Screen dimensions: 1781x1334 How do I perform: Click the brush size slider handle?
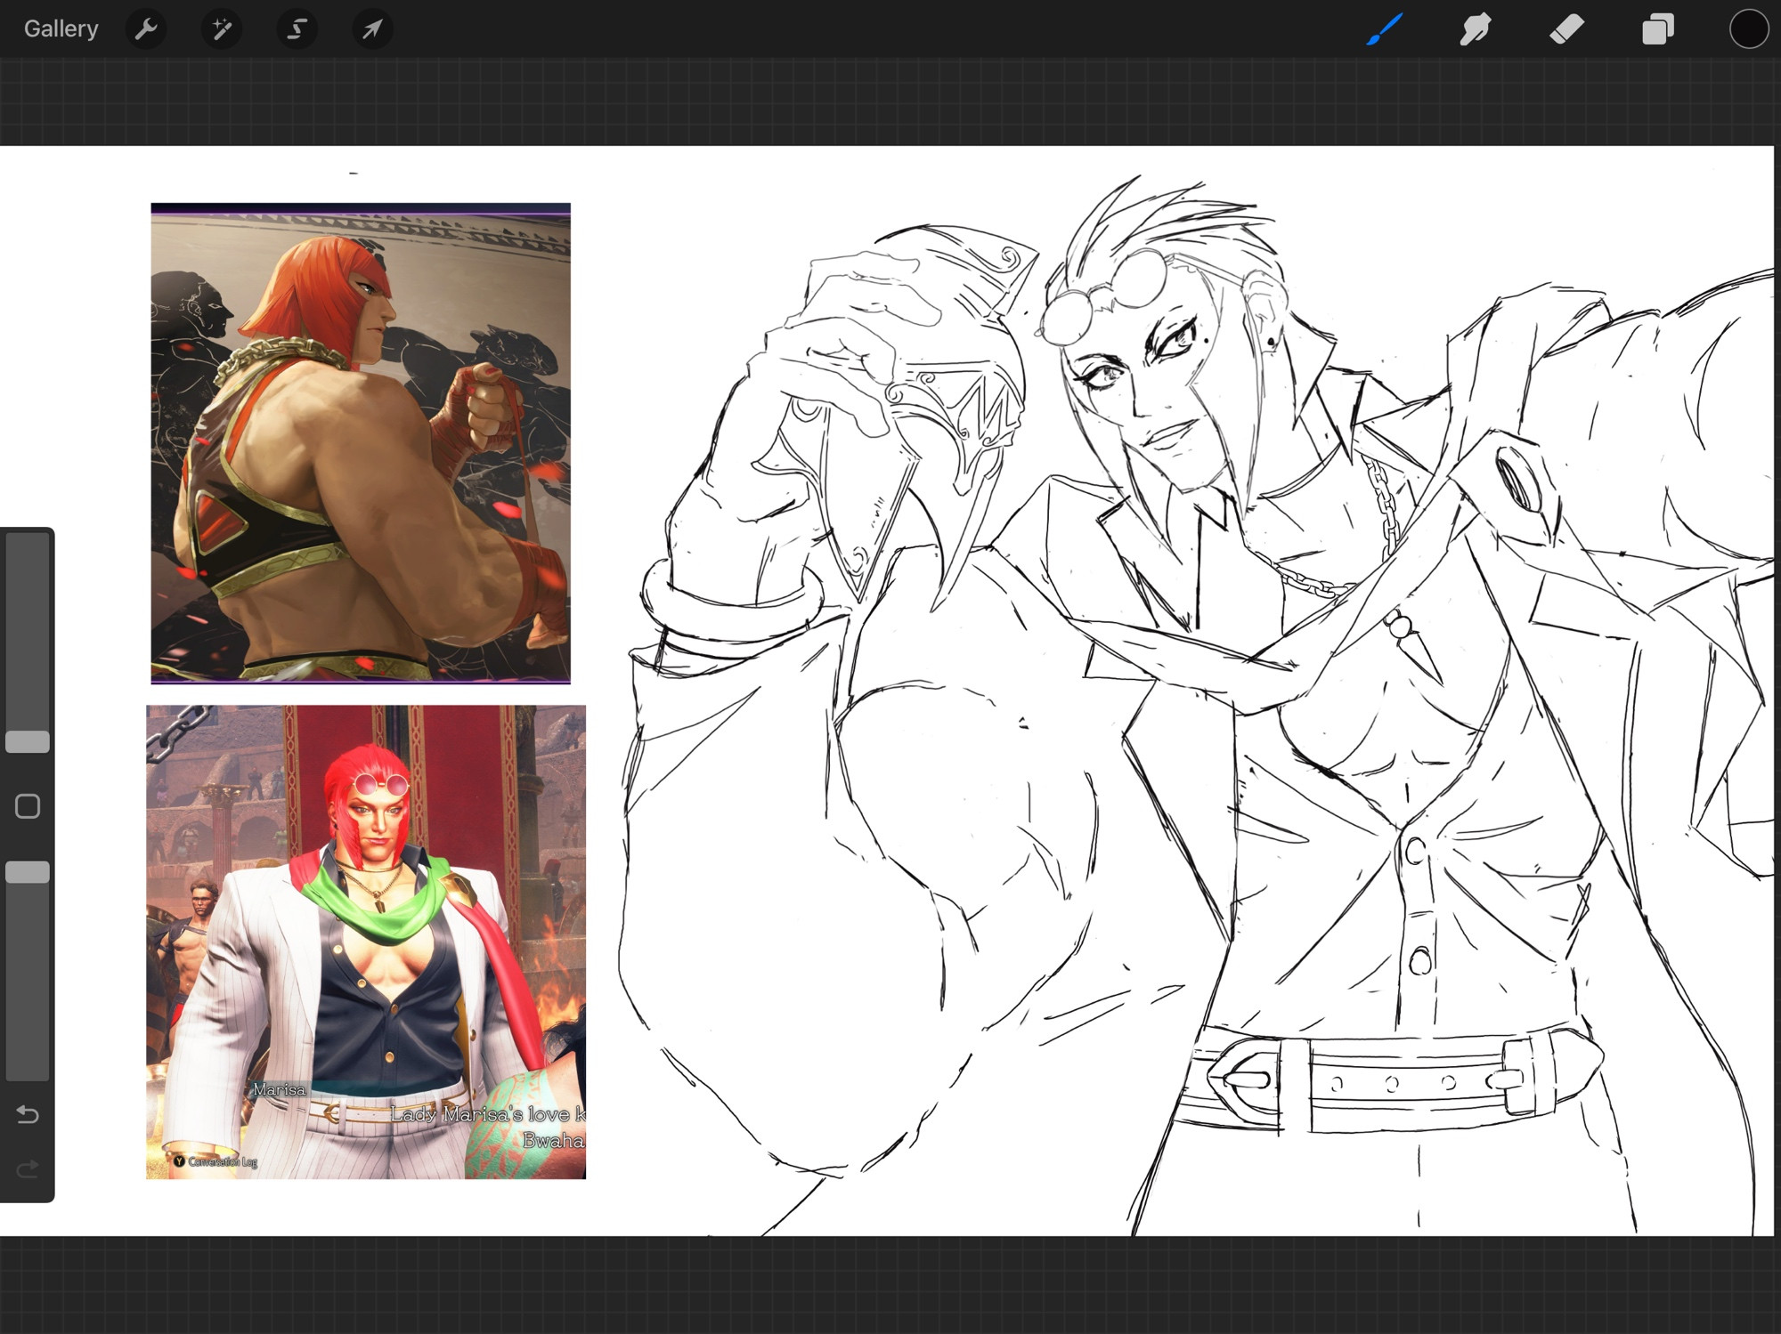coord(28,742)
